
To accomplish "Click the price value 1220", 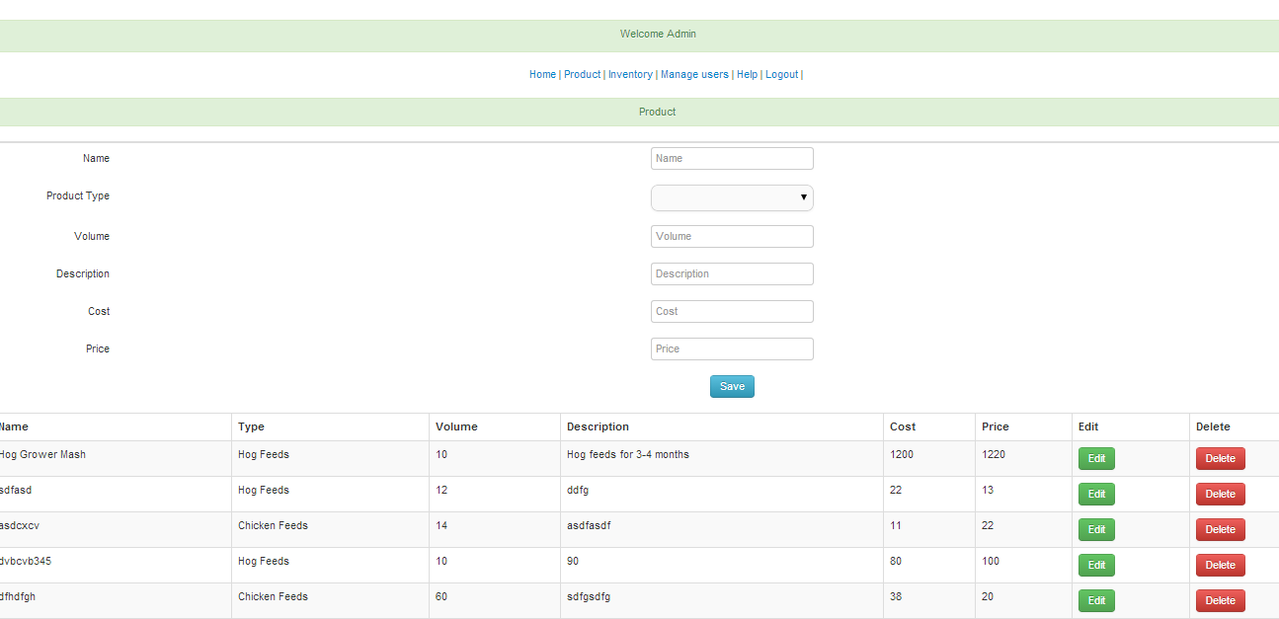I will pyautogui.click(x=994, y=454).
